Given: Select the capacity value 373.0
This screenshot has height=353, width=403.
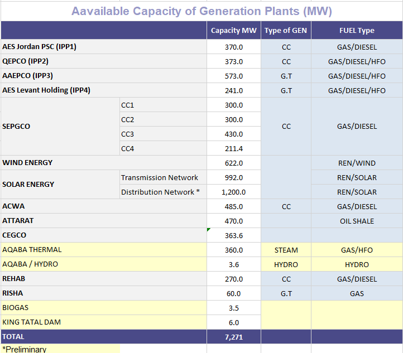Looking at the screenshot, I should click(234, 61).
